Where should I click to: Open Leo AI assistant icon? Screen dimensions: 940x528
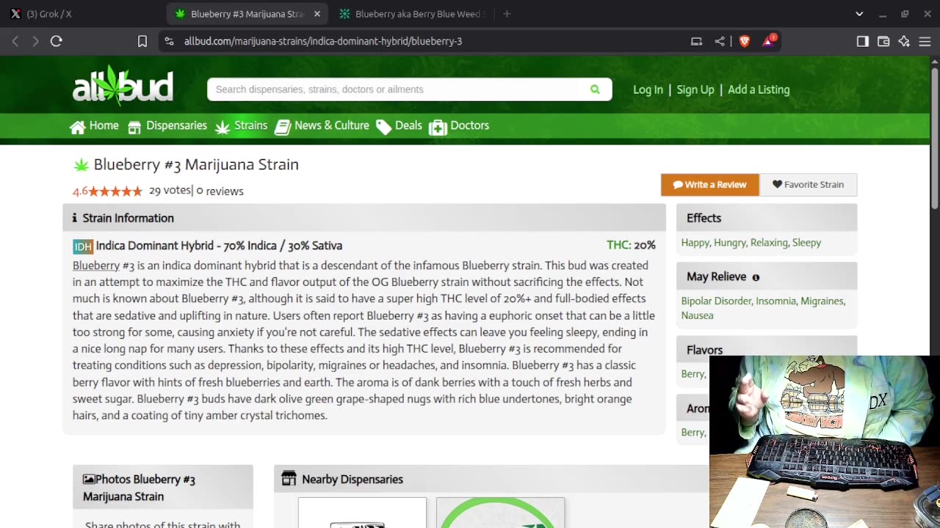tap(904, 42)
